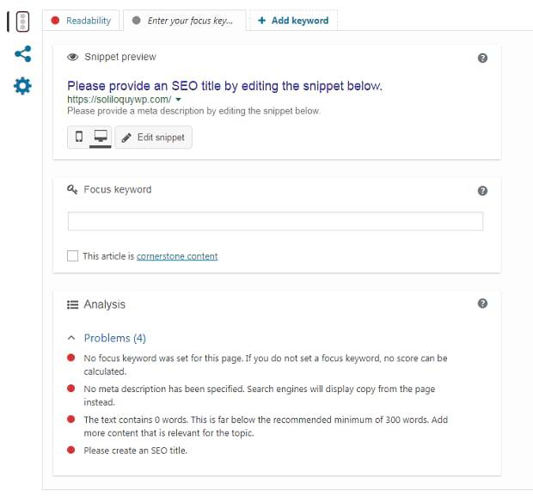533x497 pixels.
Task: Click the Edit snippet button
Action: (153, 138)
